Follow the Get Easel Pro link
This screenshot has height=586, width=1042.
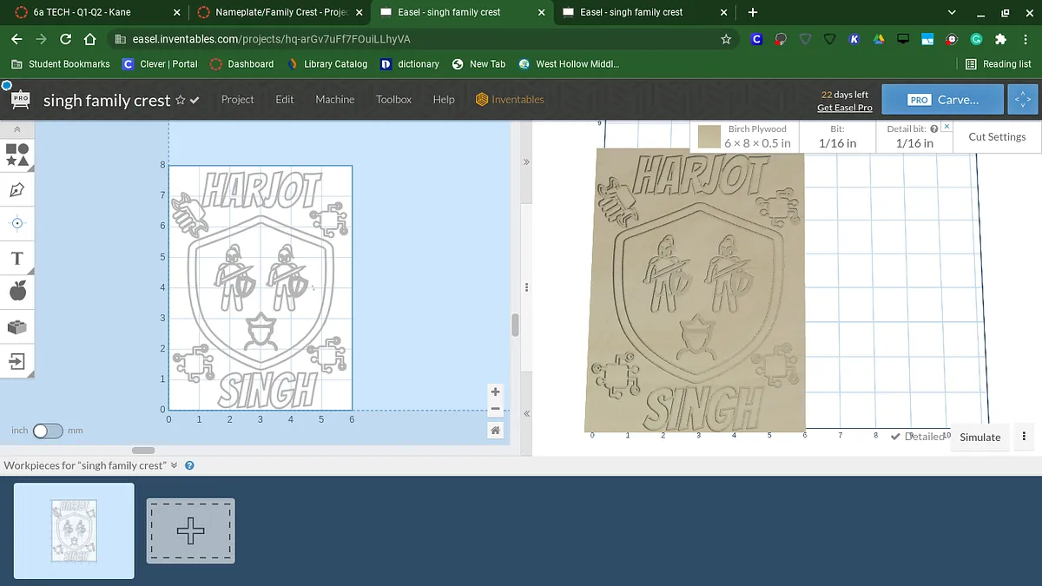pos(844,108)
